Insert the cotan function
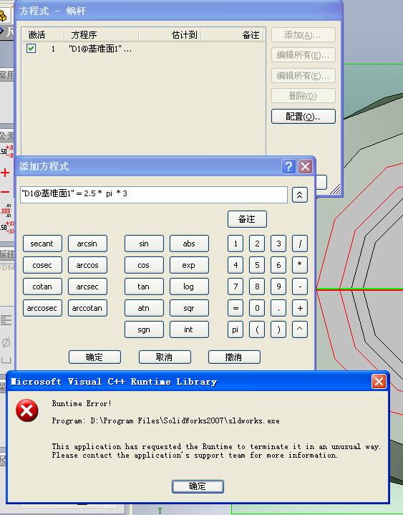Screen dimensions: 403x515 pos(42,287)
